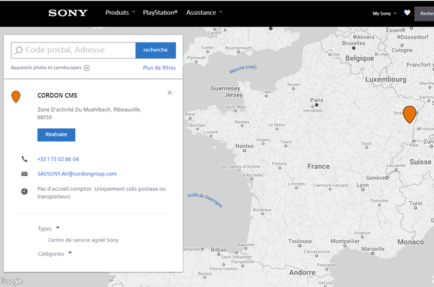Click the envelope email icon
Image resolution: width=434 pixels, height=287 pixels.
pyautogui.click(x=24, y=174)
